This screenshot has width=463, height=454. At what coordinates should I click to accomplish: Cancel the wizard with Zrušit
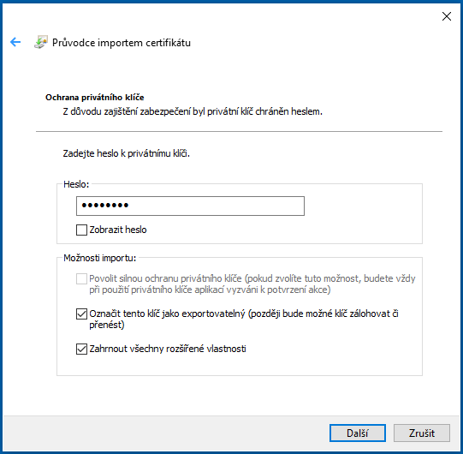[422, 433]
